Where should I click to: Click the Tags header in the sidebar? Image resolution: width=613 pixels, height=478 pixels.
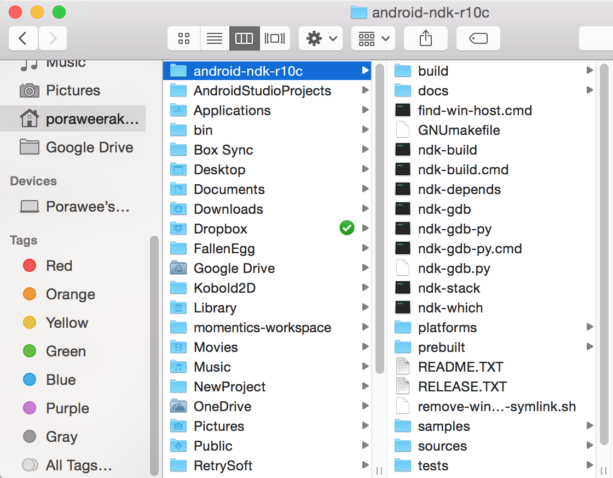tap(24, 240)
